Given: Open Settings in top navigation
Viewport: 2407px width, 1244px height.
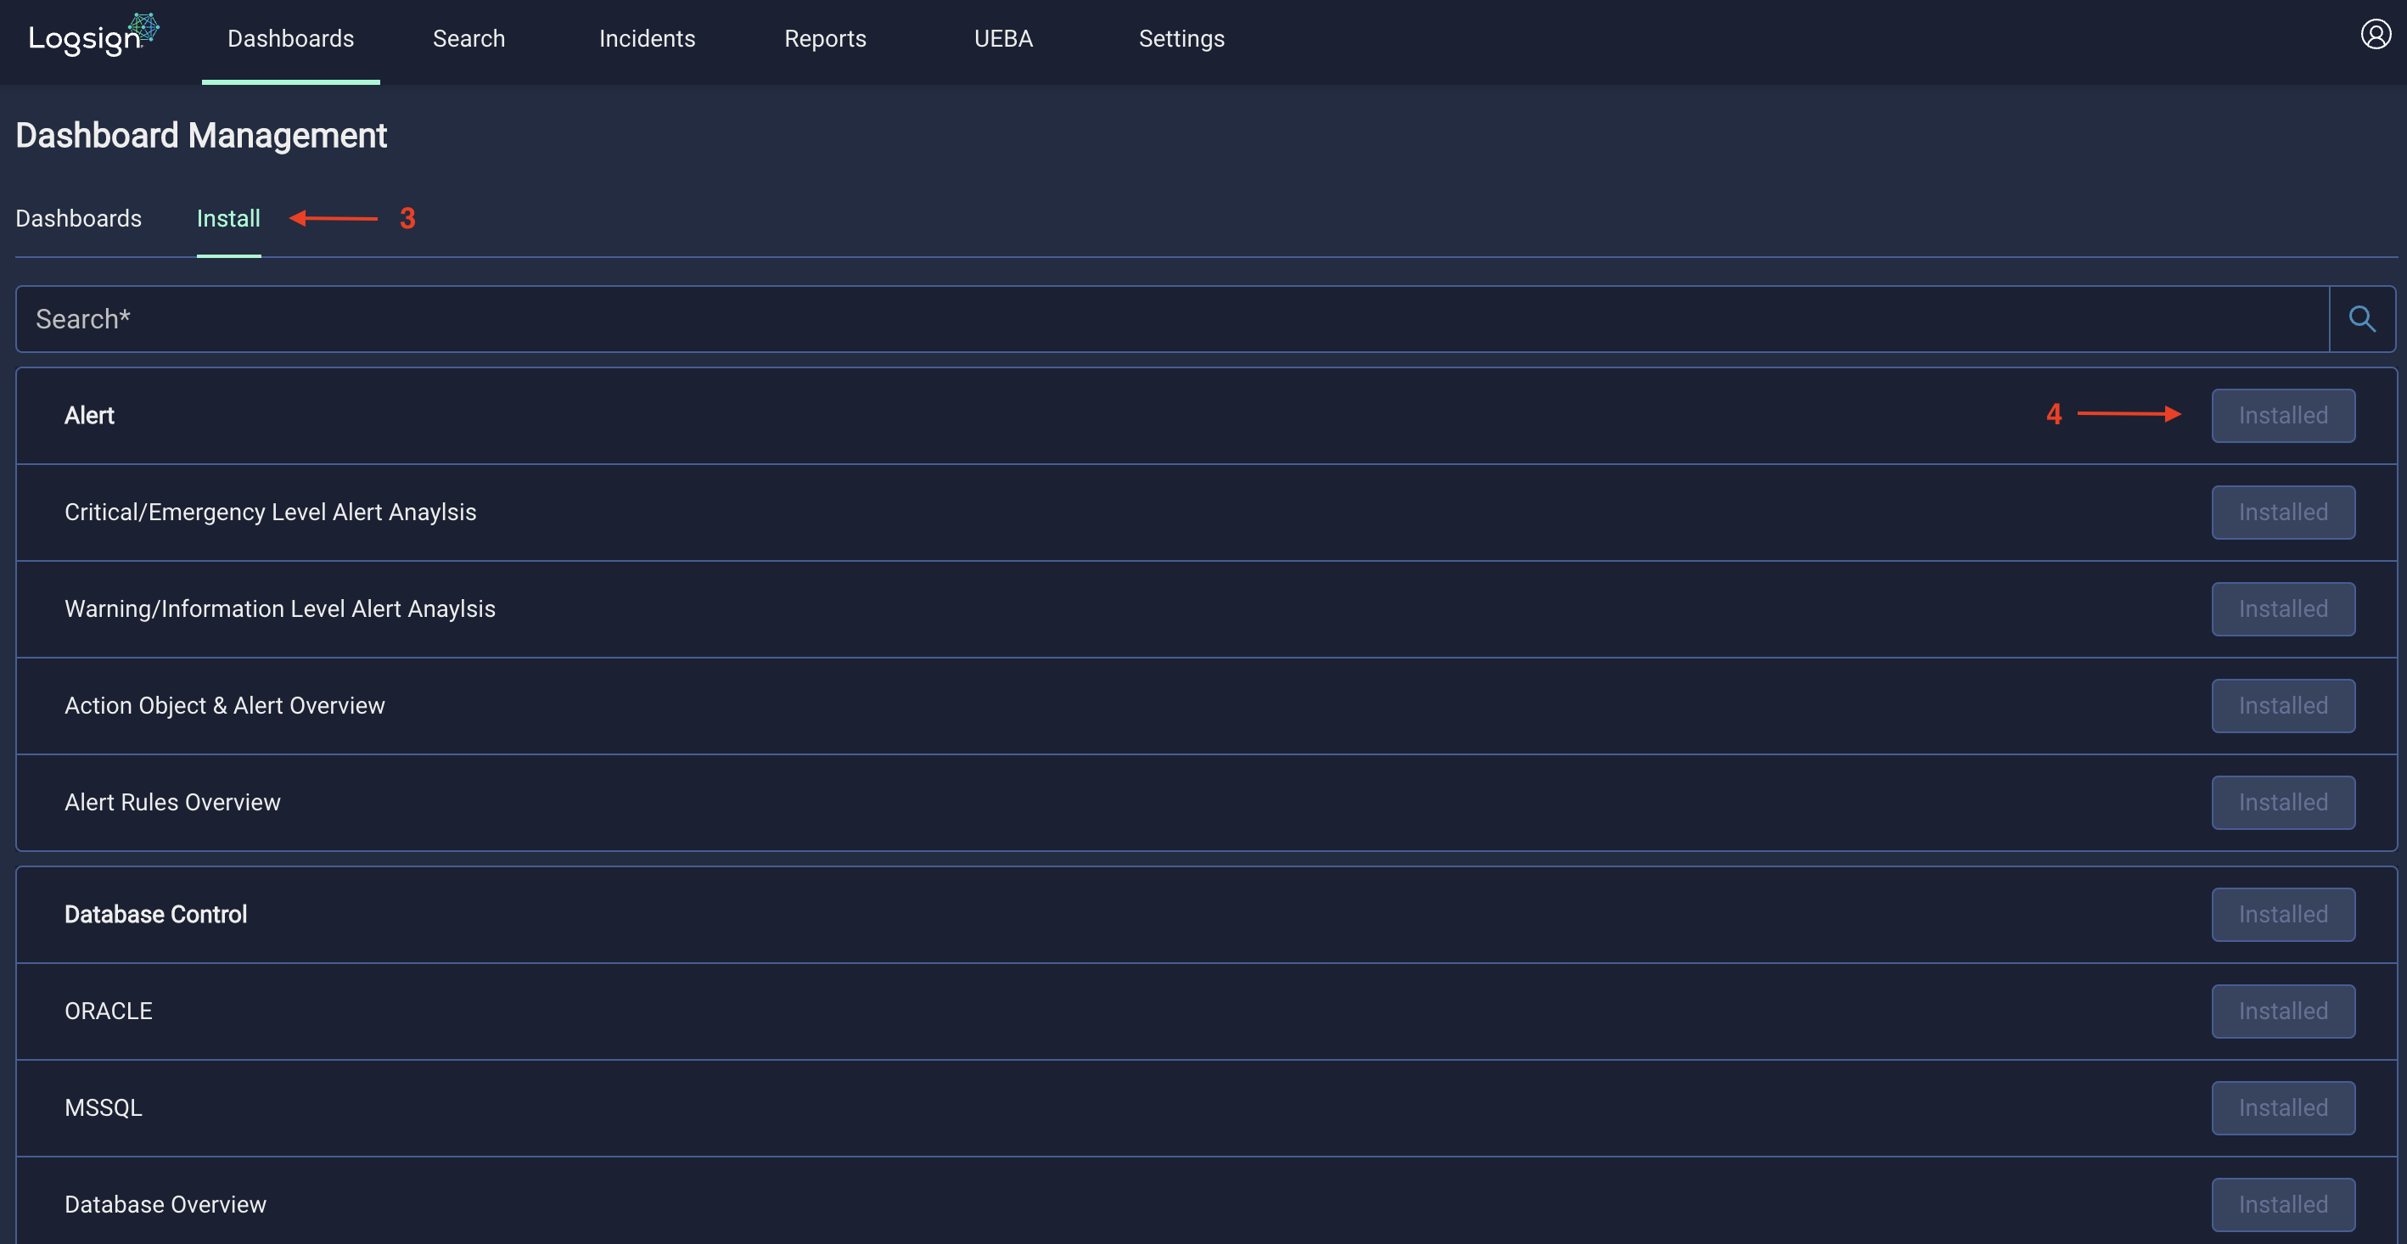Looking at the screenshot, I should [1181, 38].
